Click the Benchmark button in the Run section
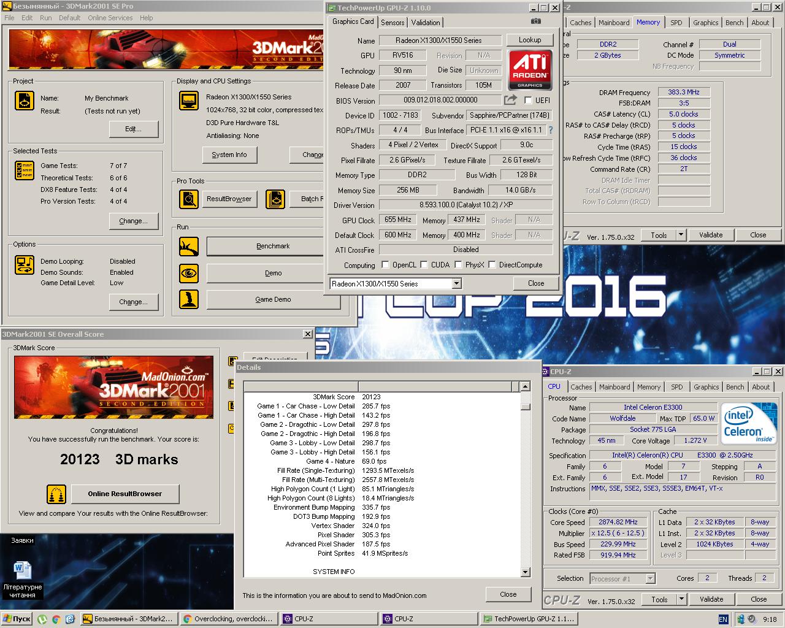 273,246
